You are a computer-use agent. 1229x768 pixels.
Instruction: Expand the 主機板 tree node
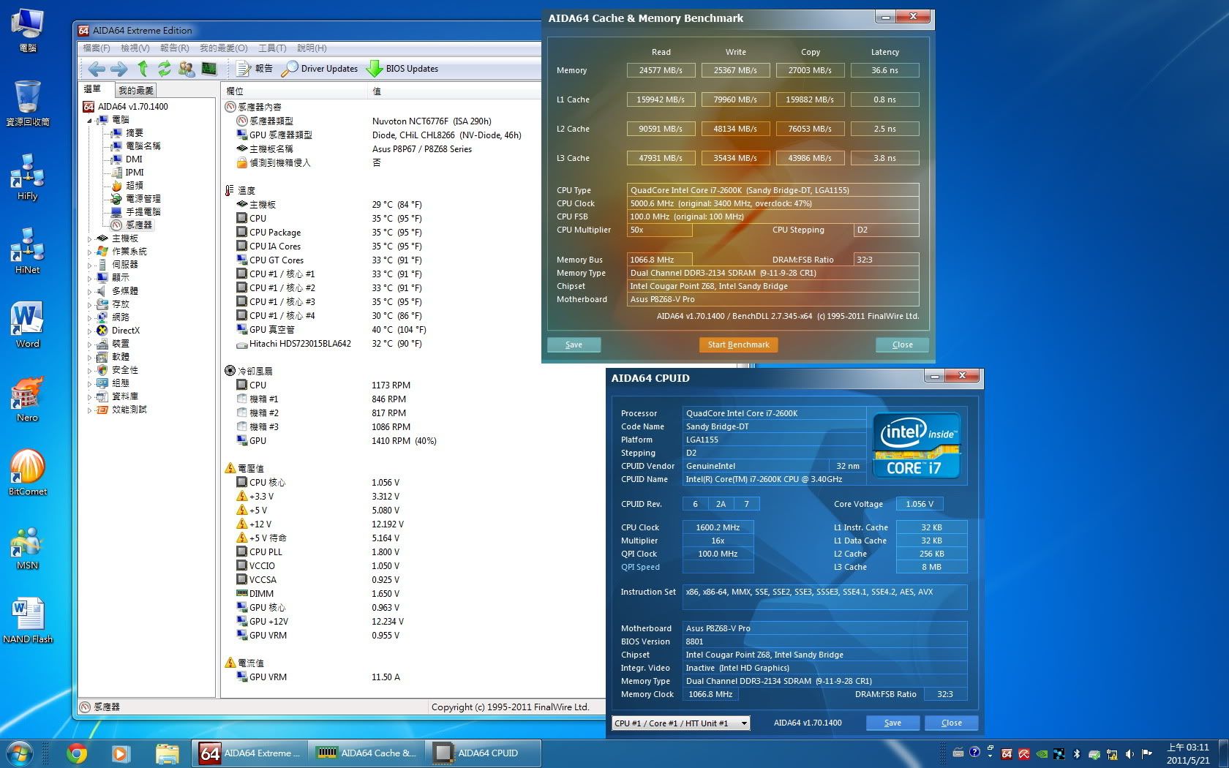(x=90, y=238)
